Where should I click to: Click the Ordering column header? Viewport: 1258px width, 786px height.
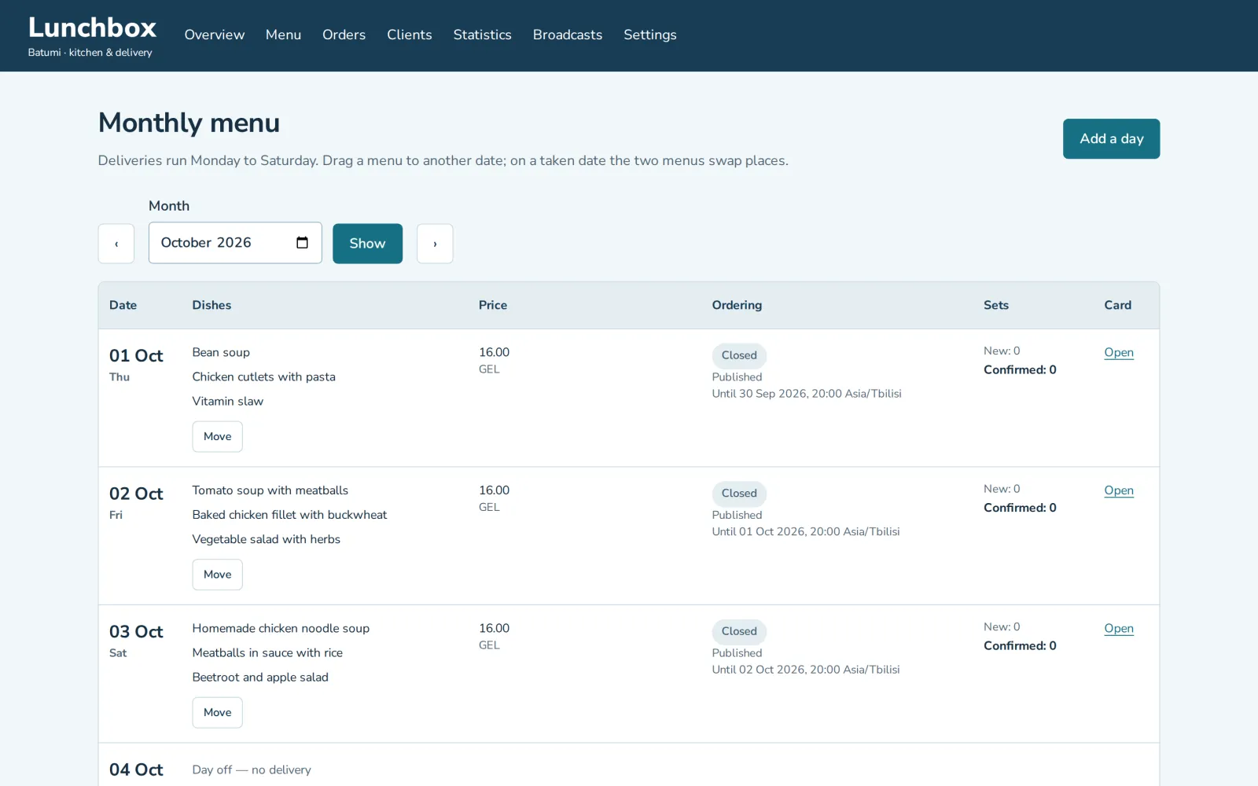tap(737, 305)
